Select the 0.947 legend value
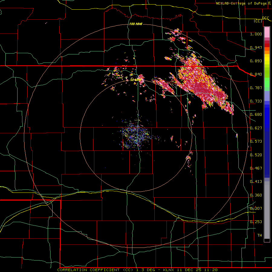 (256, 47)
